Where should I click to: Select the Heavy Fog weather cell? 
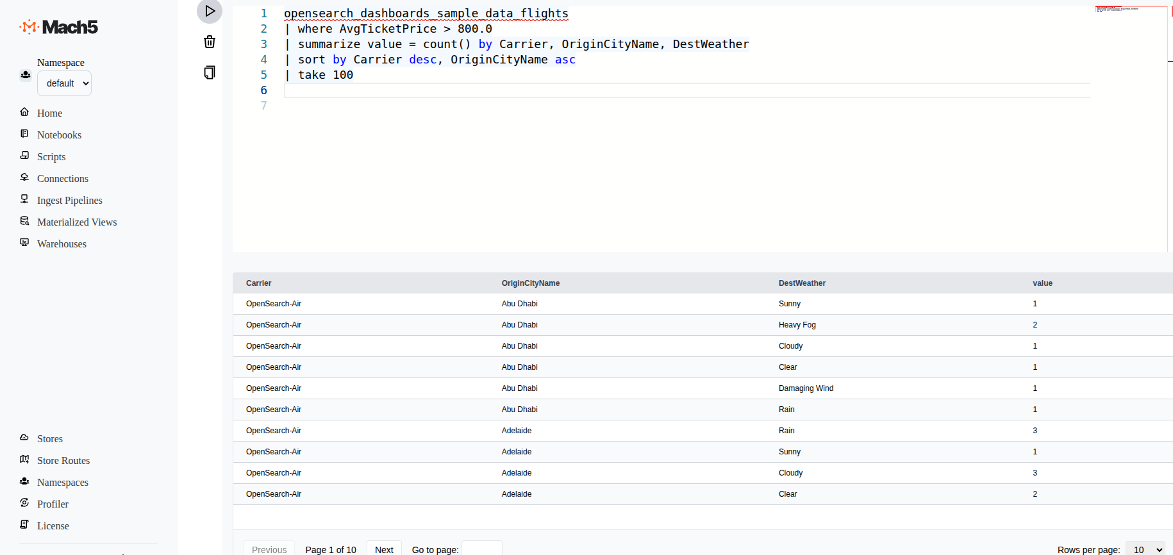click(x=797, y=325)
